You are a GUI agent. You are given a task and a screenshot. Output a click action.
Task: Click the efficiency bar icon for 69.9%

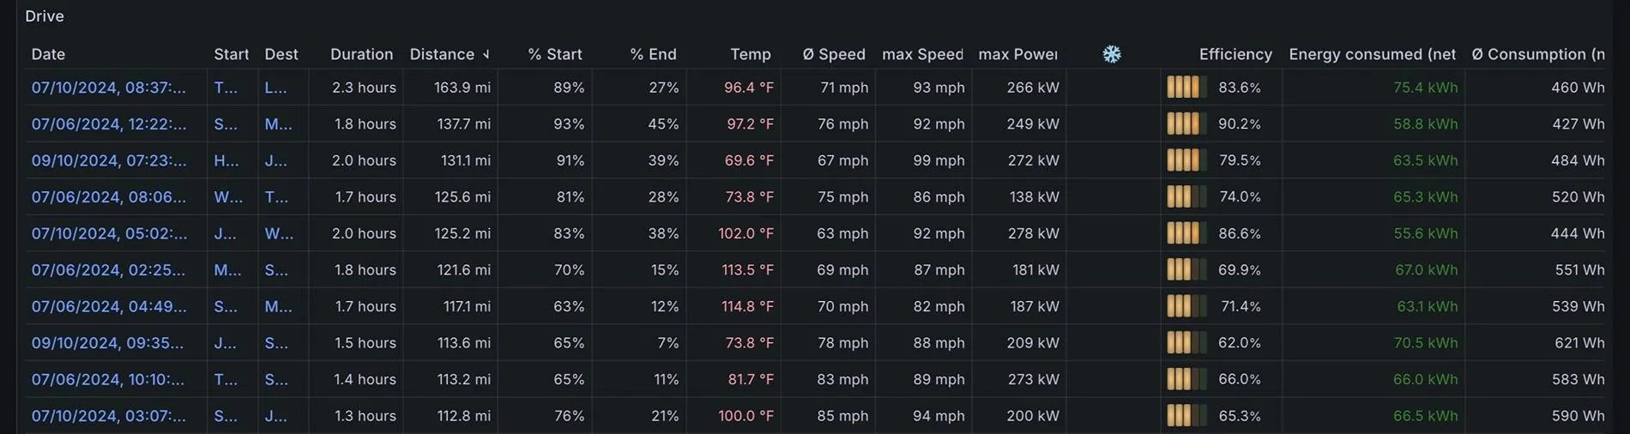(1187, 270)
